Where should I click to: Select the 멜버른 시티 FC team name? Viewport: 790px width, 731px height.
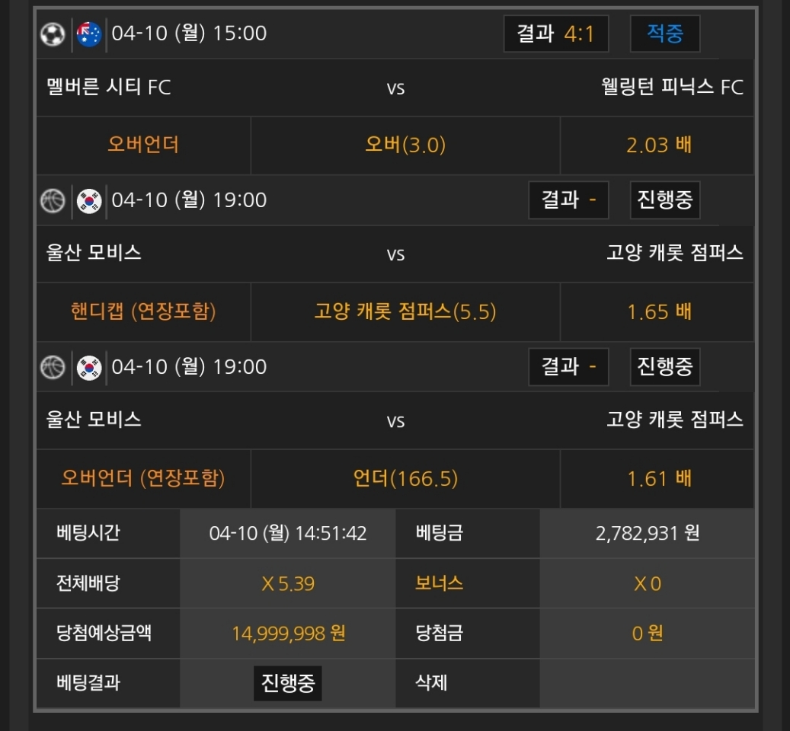tap(108, 88)
